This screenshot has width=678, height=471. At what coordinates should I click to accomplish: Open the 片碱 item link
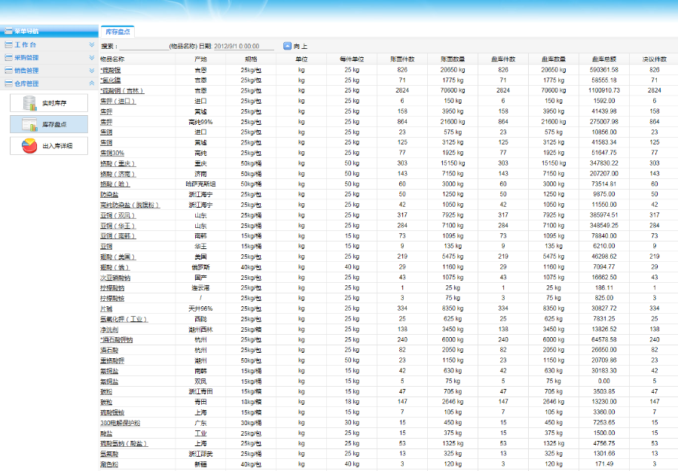pyautogui.click(x=105, y=307)
